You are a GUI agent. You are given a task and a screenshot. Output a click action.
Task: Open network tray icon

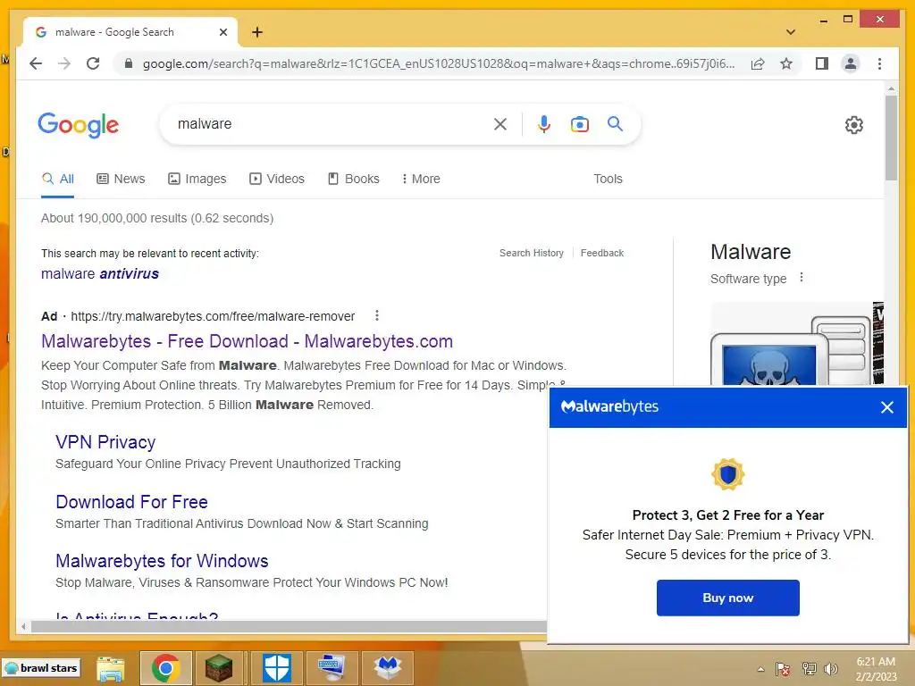[809, 669]
